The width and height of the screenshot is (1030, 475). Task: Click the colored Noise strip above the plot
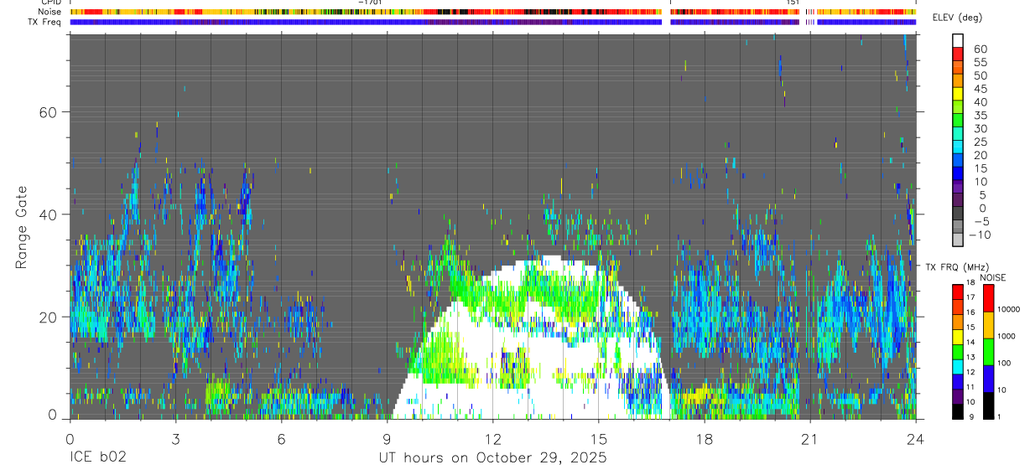click(x=492, y=12)
